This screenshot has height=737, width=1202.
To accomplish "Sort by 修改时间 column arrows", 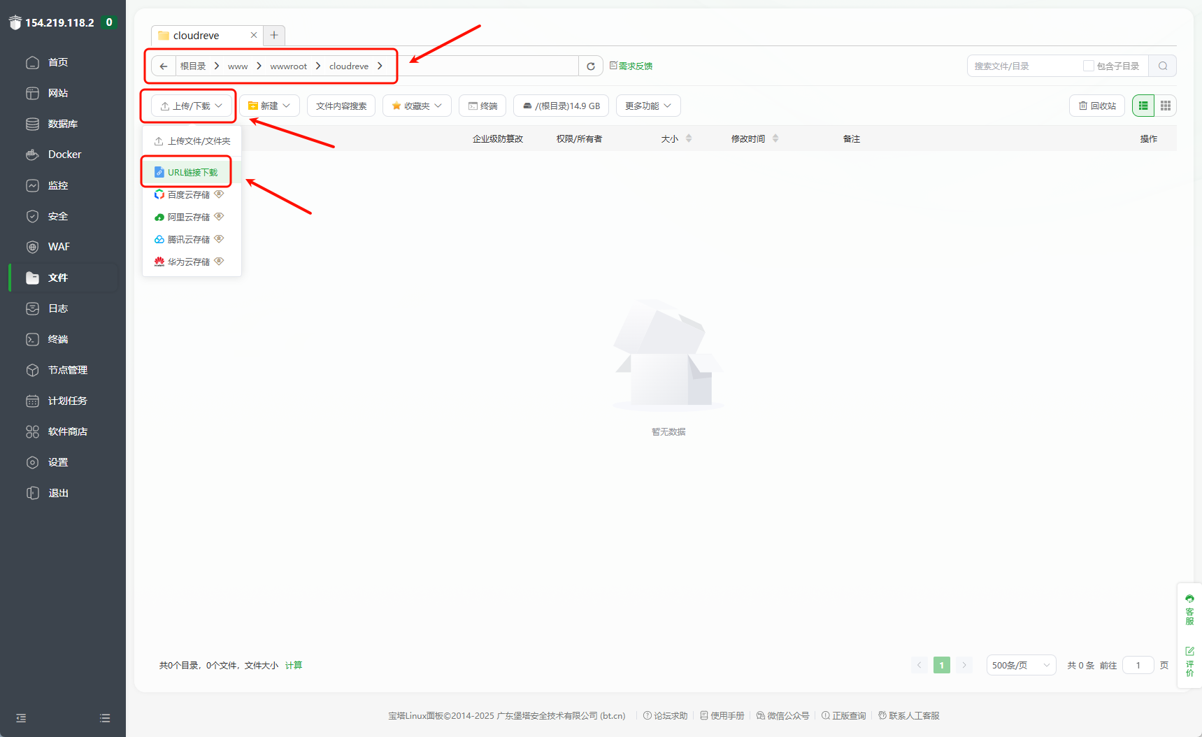I will point(775,139).
